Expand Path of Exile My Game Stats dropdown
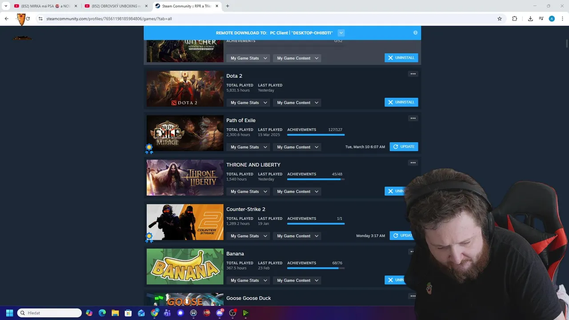 [248, 147]
